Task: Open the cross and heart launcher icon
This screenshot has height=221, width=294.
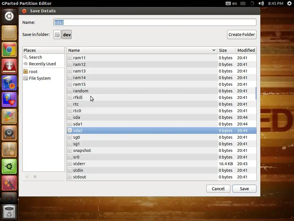Action: 9,100
